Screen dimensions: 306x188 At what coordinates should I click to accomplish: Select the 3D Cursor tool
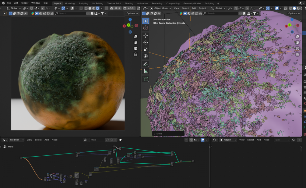click(x=146, y=28)
